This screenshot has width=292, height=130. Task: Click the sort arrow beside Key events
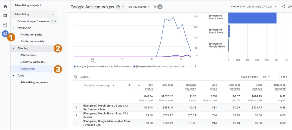pyautogui.click(x=139, y=85)
